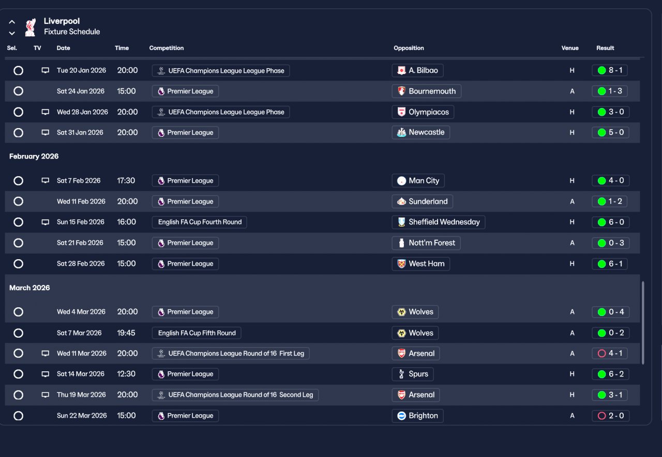This screenshot has height=457, width=662.
Task: Open Arsenal in the Wed 11 Mar row
Action: coord(416,354)
